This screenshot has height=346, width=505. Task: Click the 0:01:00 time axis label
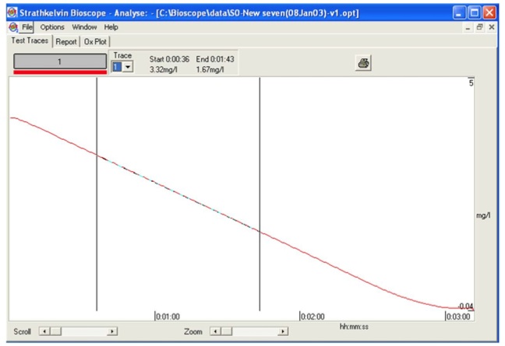pyautogui.click(x=168, y=316)
